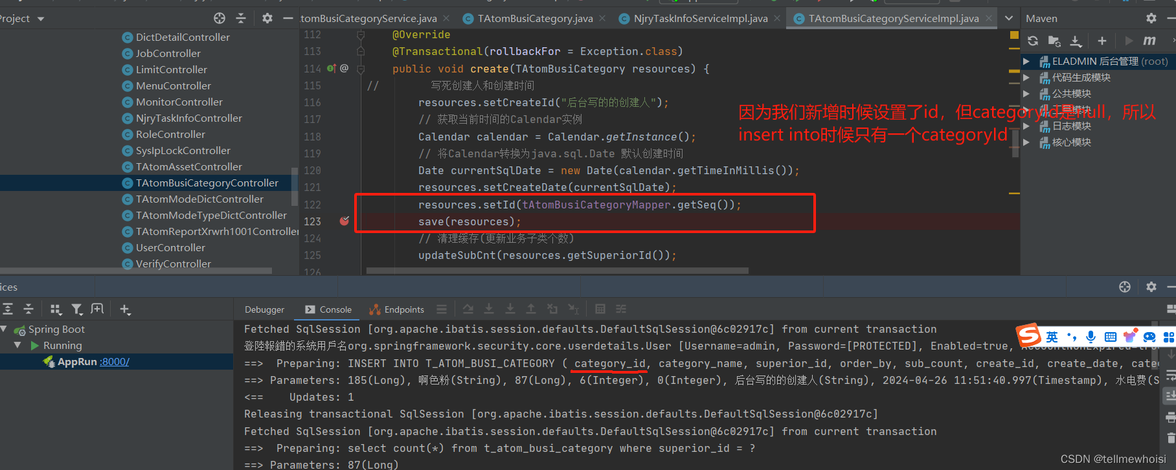Open Maven panel settings gear
1176x470 pixels.
coord(1151,18)
